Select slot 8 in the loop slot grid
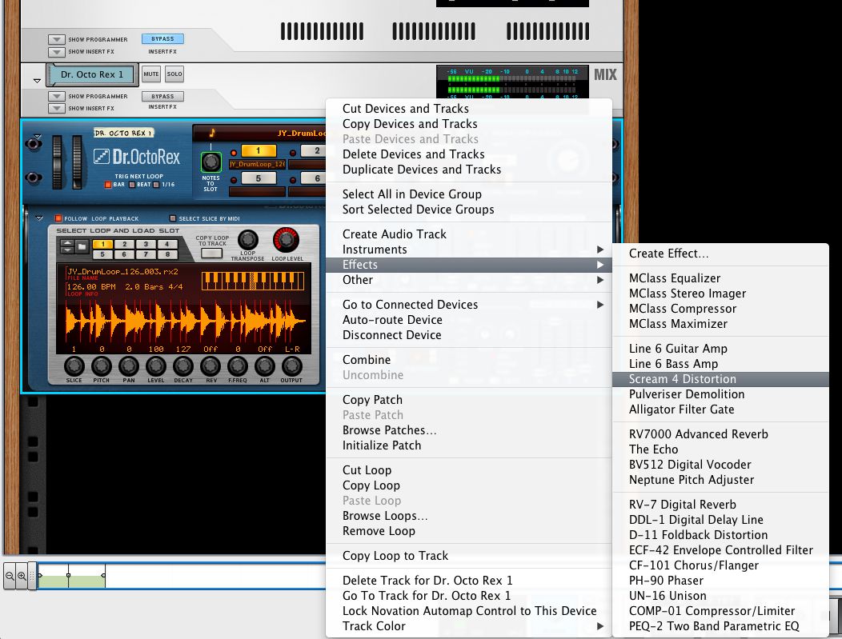 coord(167,254)
